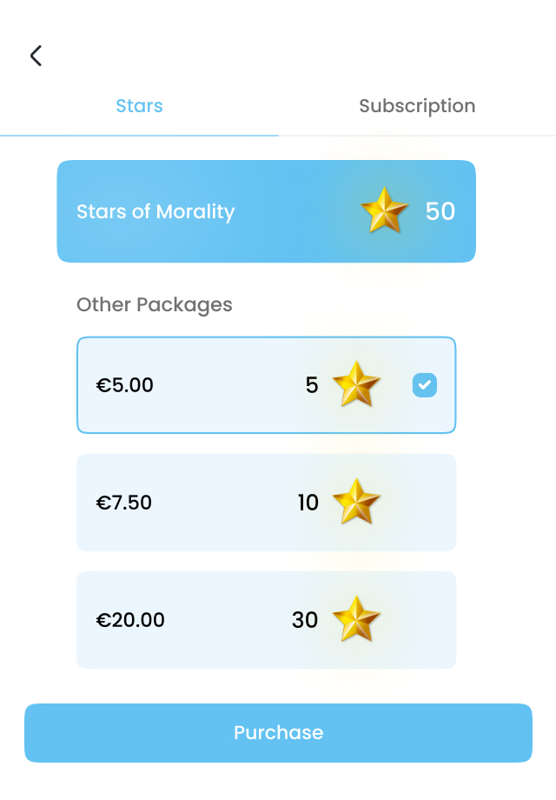Open the Stars tab

(x=139, y=106)
